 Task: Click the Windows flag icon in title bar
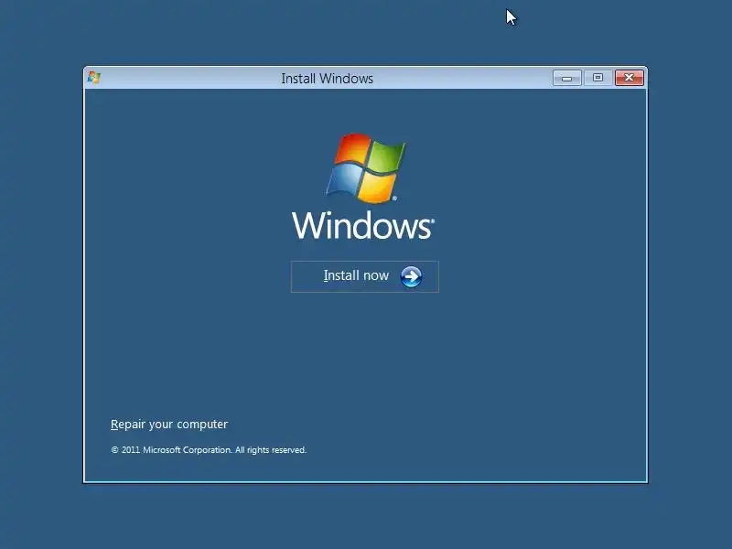pyautogui.click(x=94, y=78)
